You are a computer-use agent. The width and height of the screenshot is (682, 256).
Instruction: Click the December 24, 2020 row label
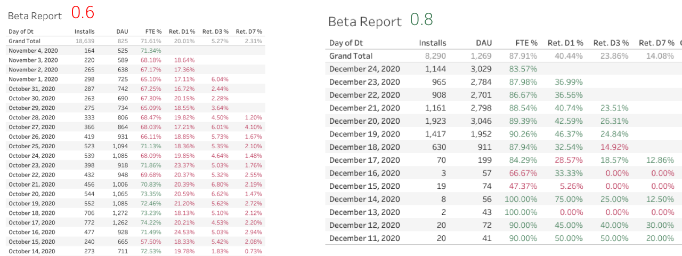tap(364, 69)
